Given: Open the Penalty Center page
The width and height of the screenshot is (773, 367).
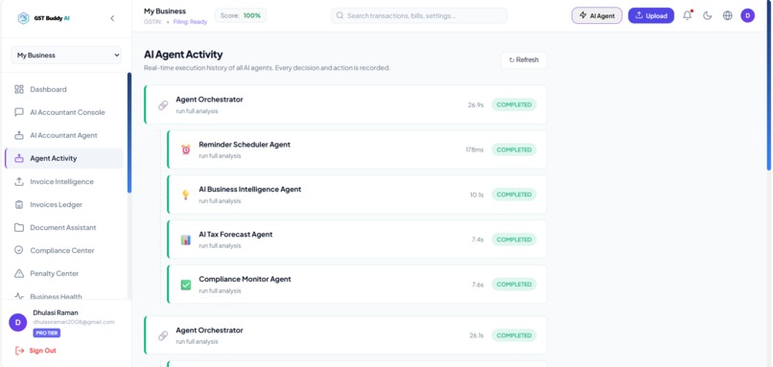Looking at the screenshot, I should tap(64, 273).
